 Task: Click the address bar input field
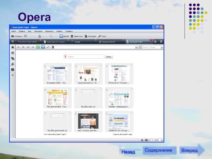coord(93,47)
